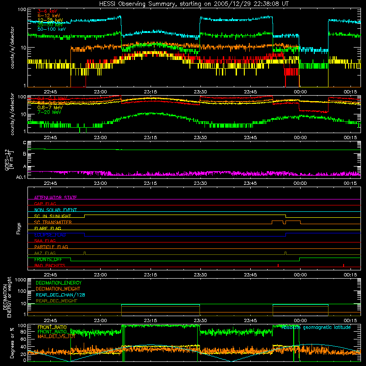Image resolution: width=366 pixels, height=366 pixels.
Task: Click the A0.1 label on GOES axis
Action: [21, 177]
